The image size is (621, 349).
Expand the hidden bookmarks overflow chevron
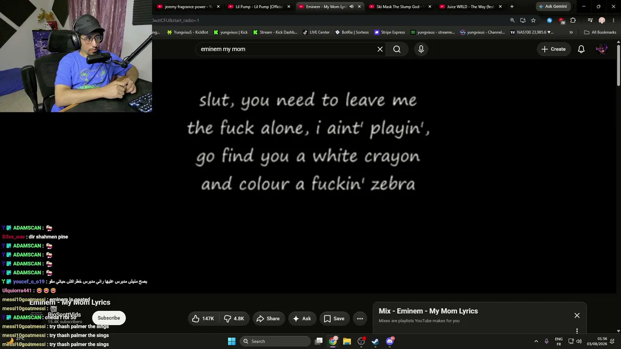click(571, 32)
